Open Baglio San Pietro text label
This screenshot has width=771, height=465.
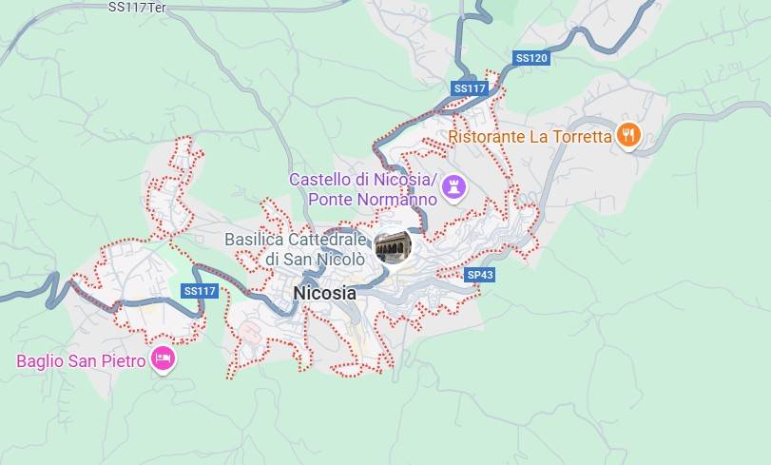point(81,361)
